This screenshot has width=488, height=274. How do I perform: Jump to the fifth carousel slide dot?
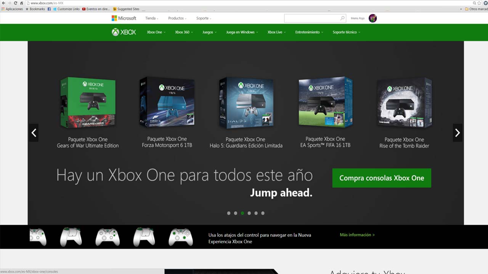(x=256, y=213)
